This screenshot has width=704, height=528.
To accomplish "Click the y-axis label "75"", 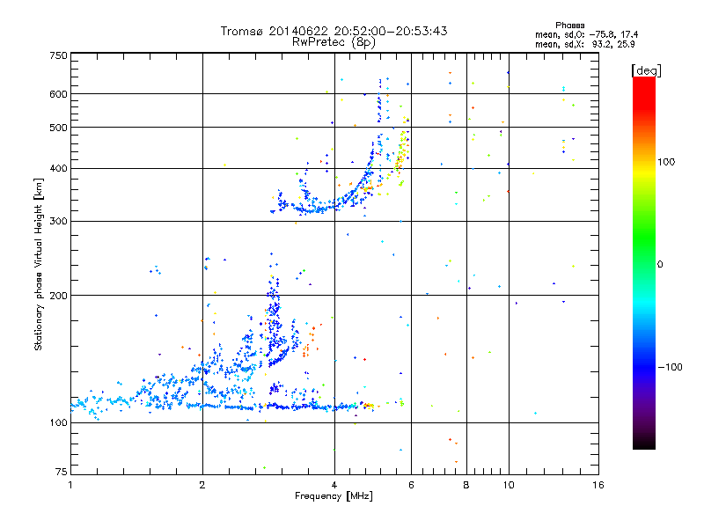I will [x=62, y=472].
